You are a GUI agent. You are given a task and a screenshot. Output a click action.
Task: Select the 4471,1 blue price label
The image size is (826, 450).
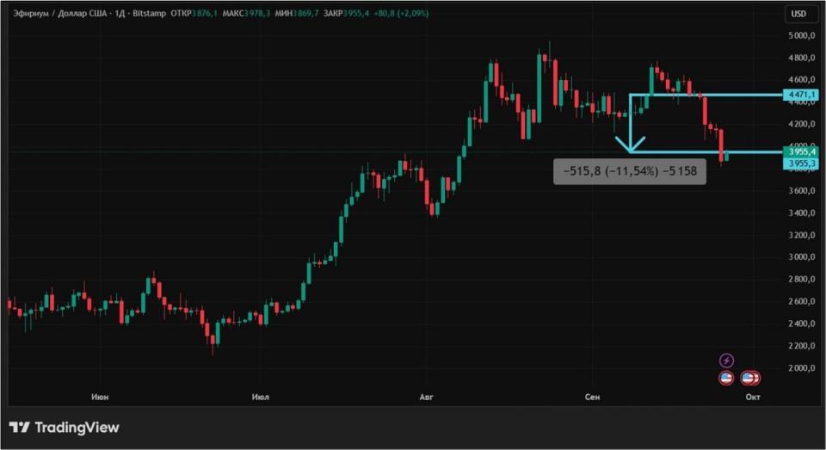[801, 95]
